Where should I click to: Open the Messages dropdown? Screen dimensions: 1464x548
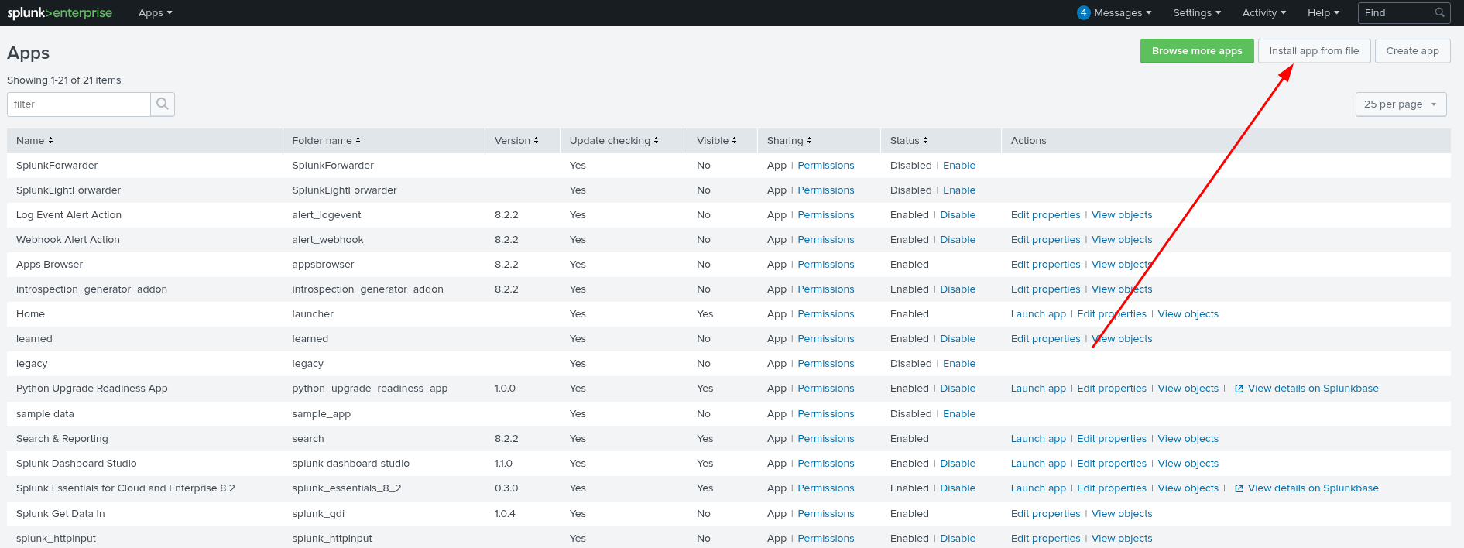[1123, 12]
